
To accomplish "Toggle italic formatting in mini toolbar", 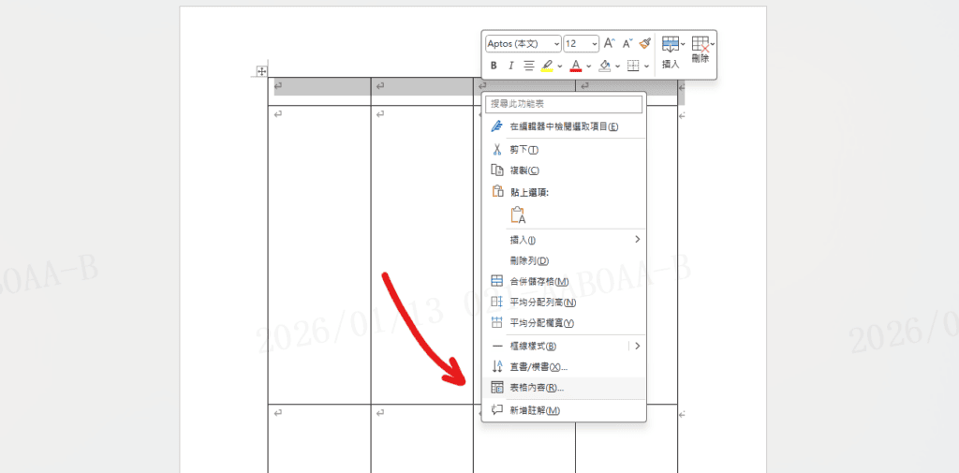I will (x=510, y=66).
